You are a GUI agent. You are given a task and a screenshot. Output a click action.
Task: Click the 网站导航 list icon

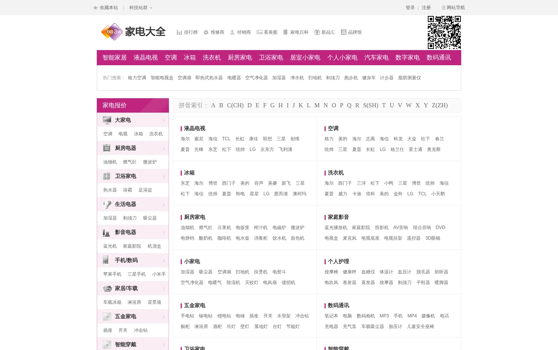443,8
